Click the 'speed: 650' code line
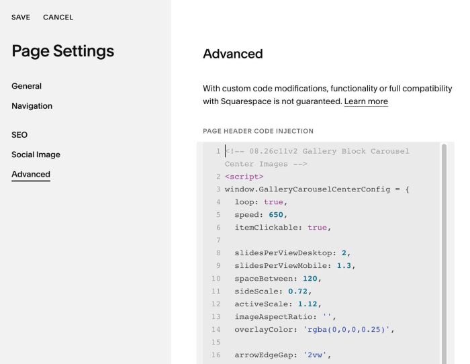470x364 pixels. tap(261, 215)
